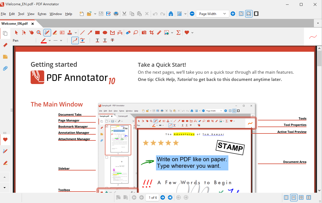The image size is (322, 203).
Task: Choose the Text box tool
Action: click(x=62, y=33)
